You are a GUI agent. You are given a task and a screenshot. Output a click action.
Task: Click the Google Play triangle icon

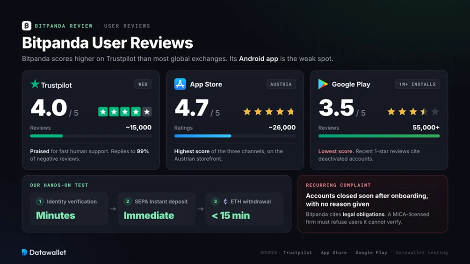point(323,84)
